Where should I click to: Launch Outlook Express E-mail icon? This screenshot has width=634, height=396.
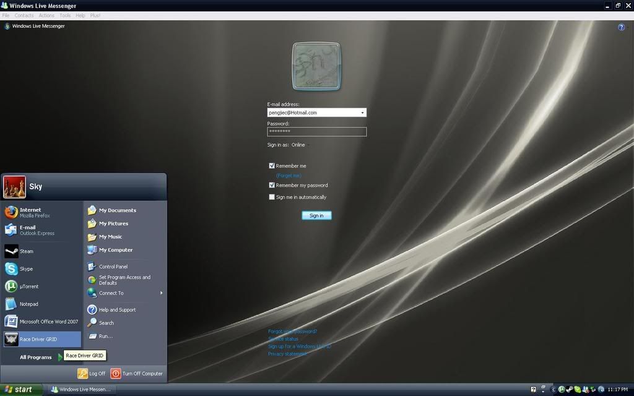coord(11,230)
